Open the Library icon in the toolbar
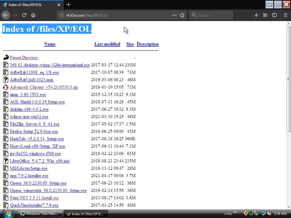 (265, 15)
